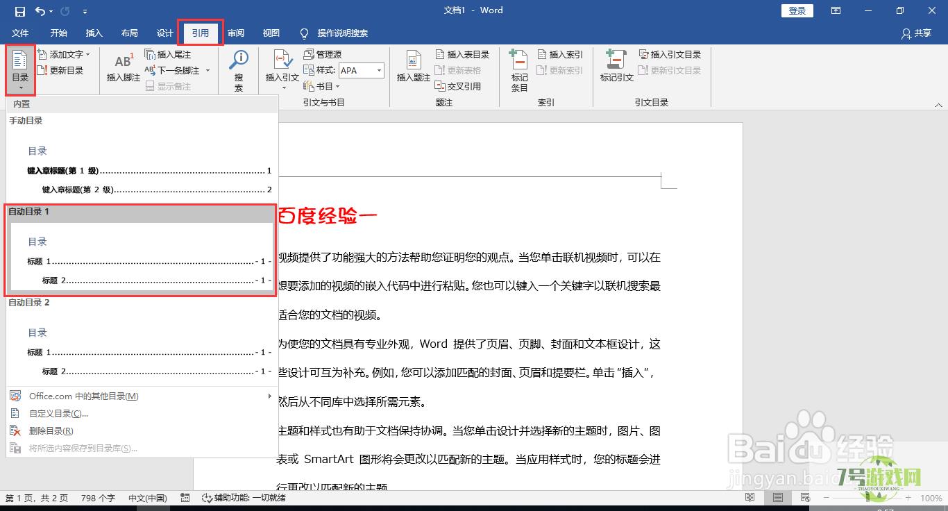Switch to read mode view icon
The width and height of the screenshot is (948, 511).
coord(750,498)
